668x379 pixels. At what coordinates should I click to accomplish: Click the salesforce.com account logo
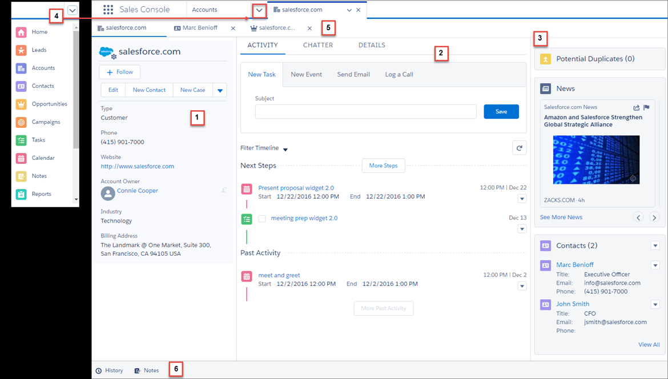(x=107, y=53)
